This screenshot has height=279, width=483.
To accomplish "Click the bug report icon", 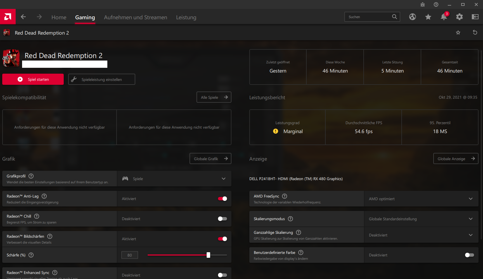I will tap(423, 4).
